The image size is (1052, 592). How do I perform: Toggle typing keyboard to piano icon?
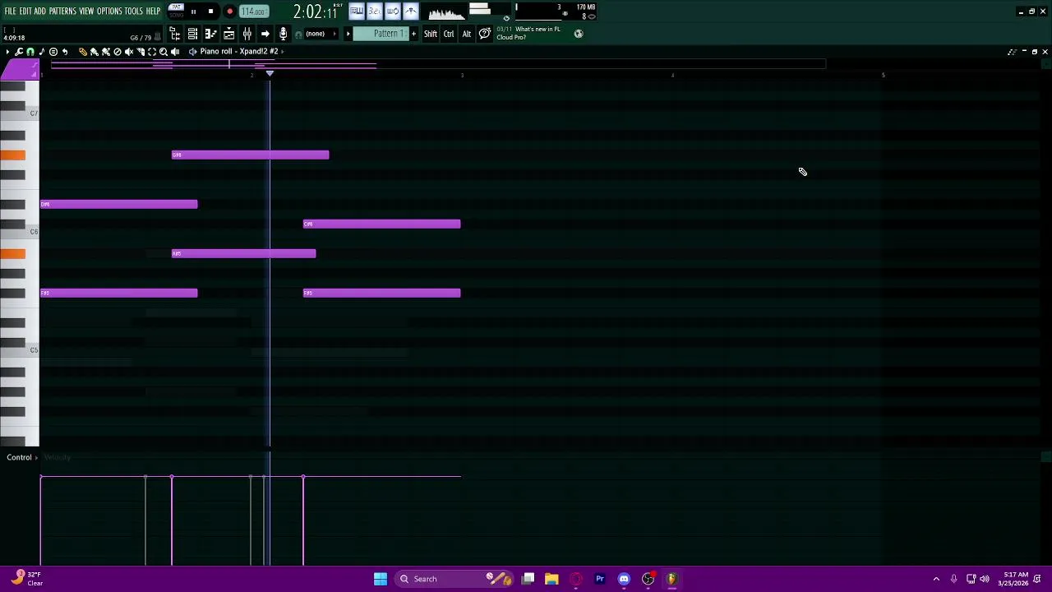point(357,12)
